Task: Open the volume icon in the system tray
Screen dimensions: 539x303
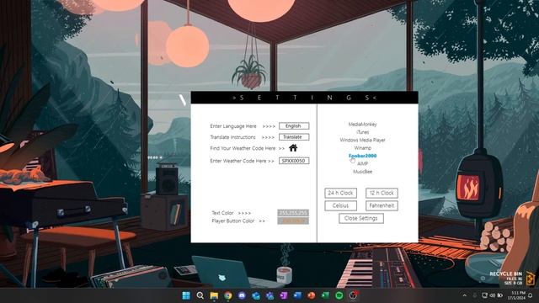Action: tap(492, 295)
